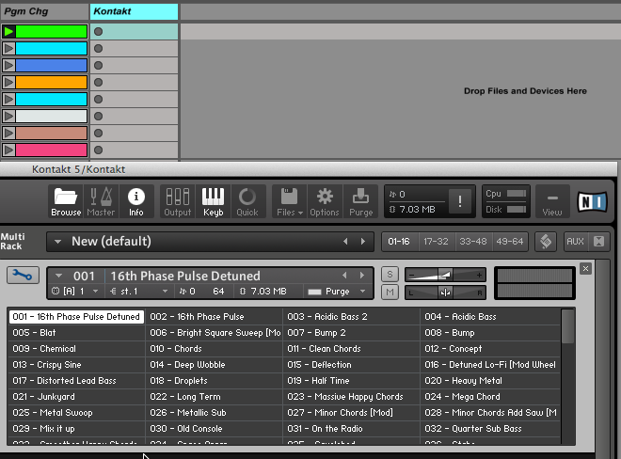The width and height of the screenshot is (621, 459).
Task: Remove instrument with the X button
Action: pyautogui.click(x=585, y=269)
